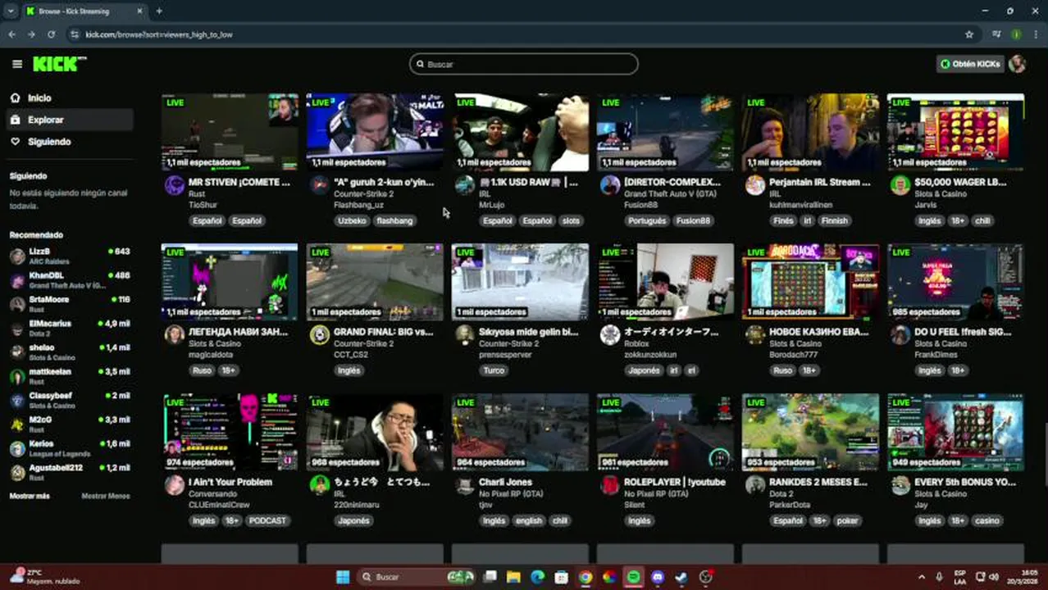This screenshot has height=590, width=1048.
Task: Click the Kick search field Buscar
Action: [523, 64]
